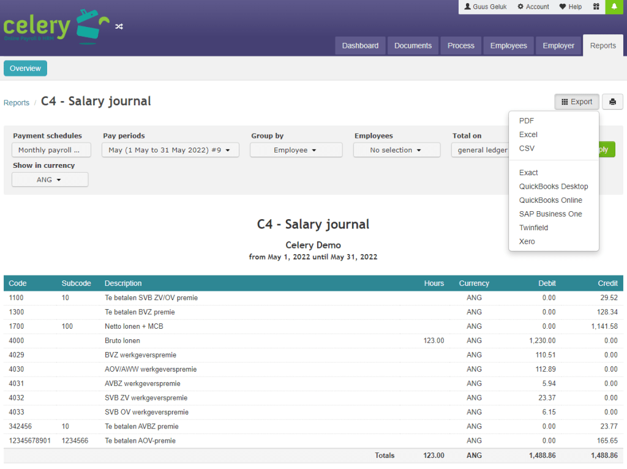The height and width of the screenshot is (469, 627).
Task: Click code 342456 cell
Action: 20,427
